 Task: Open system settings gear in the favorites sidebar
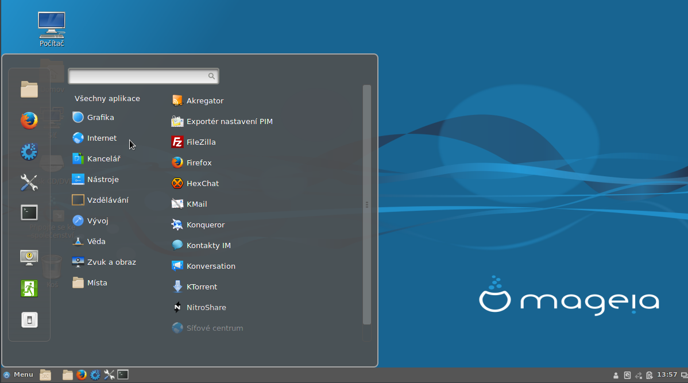pos(29,152)
